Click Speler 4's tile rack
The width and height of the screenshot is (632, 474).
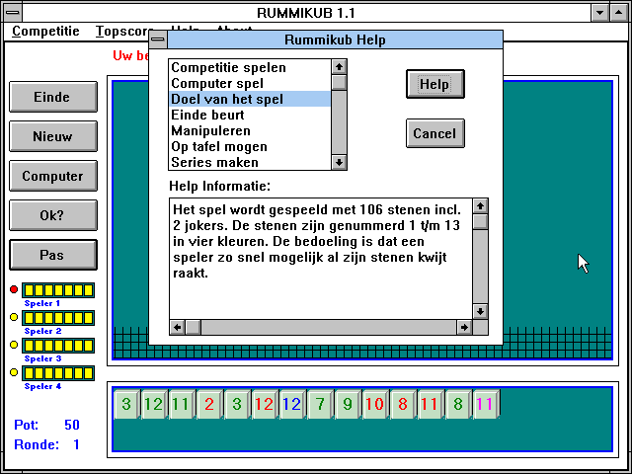(58, 373)
